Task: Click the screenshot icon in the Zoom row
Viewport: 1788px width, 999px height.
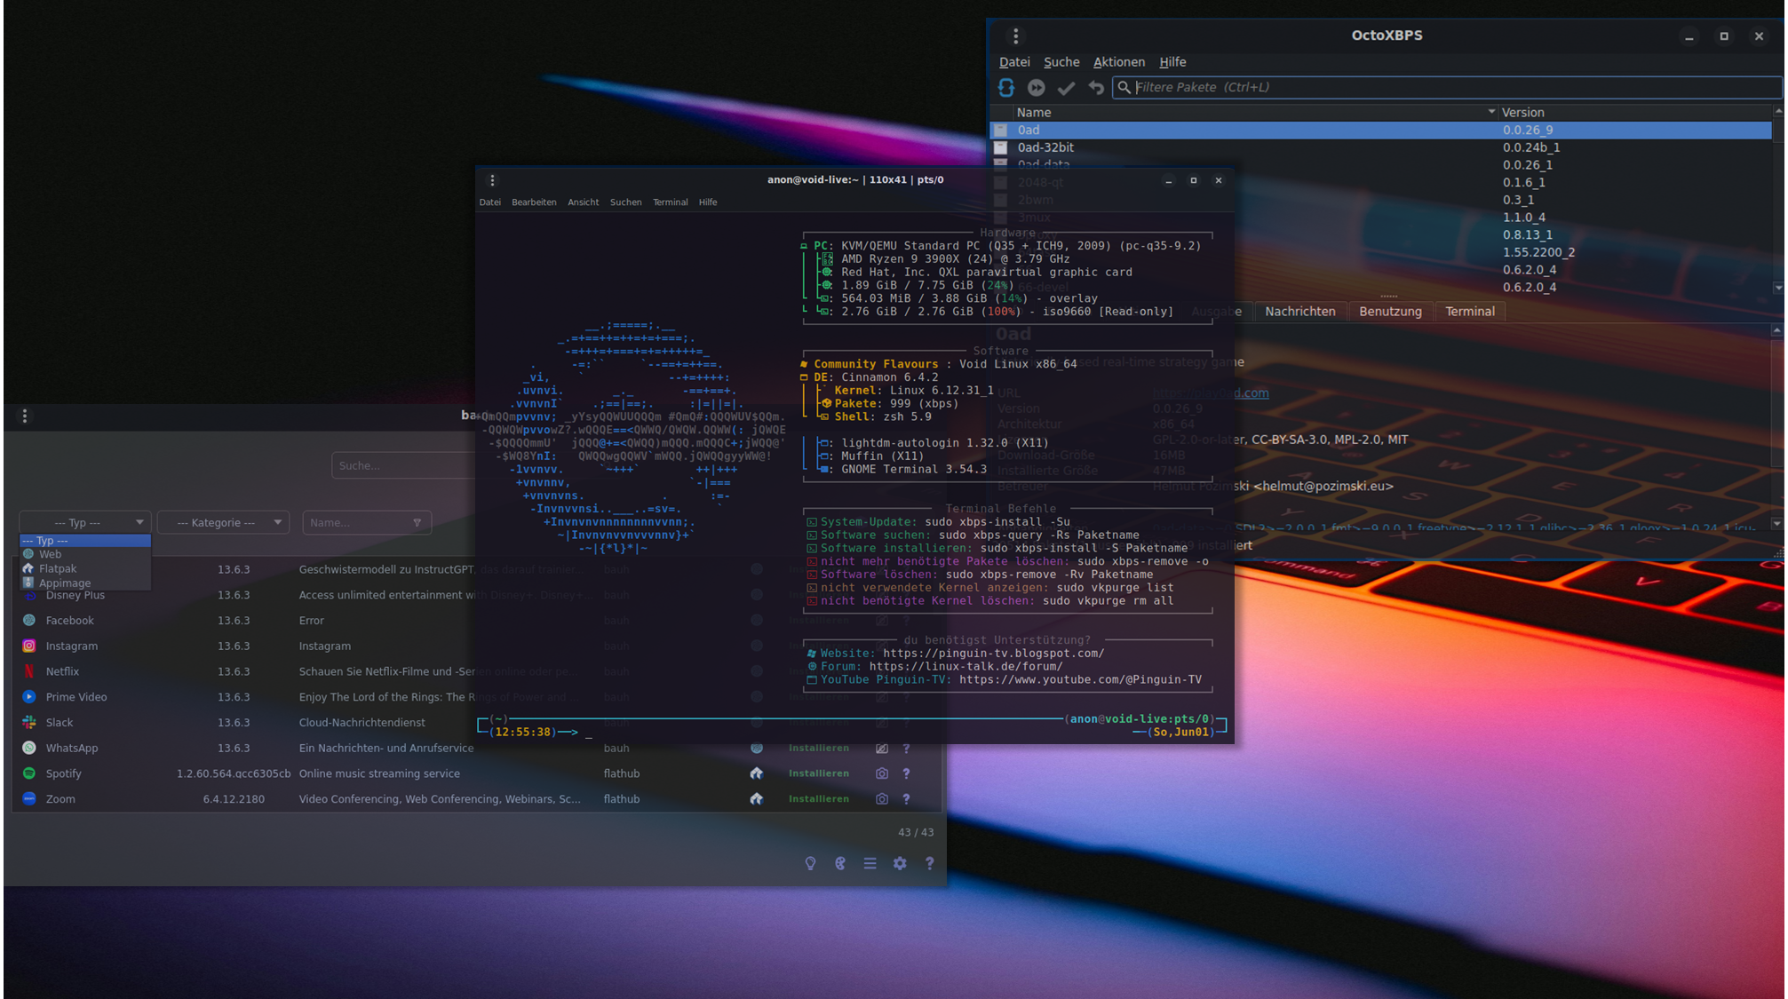Action: pos(881,799)
